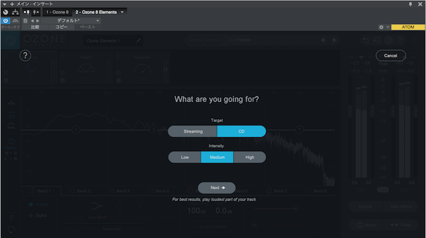Pin the plugin window with pin icon
This screenshot has height=238, width=426.
pos(410,4)
